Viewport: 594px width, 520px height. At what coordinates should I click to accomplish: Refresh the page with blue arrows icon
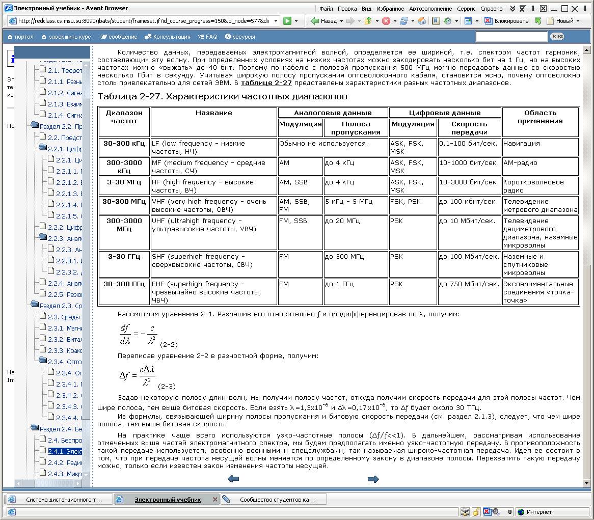(x=404, y=21)
